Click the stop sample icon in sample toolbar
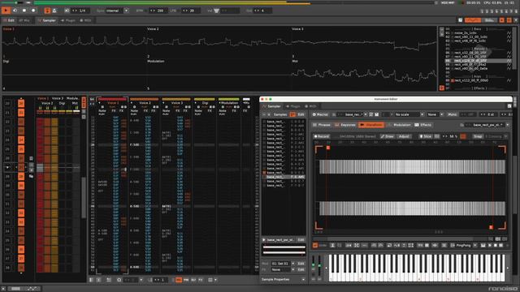520x292 pixels. [496, 245]
